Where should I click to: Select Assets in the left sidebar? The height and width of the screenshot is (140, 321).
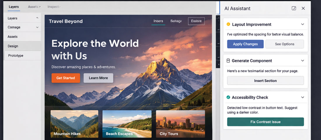(x=22, y=37)
